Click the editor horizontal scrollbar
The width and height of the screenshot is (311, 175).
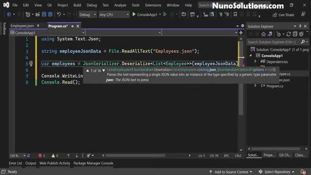pyautogui.click(x=135, y=156)
